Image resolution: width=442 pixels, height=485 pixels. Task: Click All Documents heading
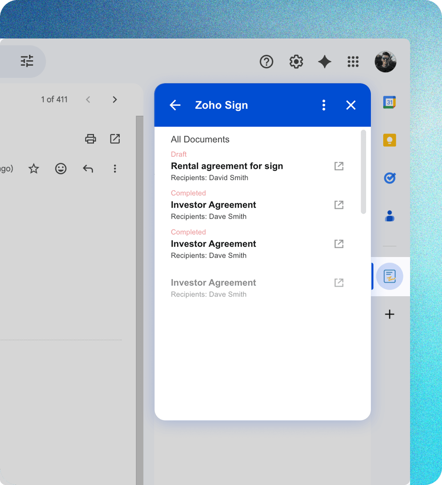coord(200,139)
